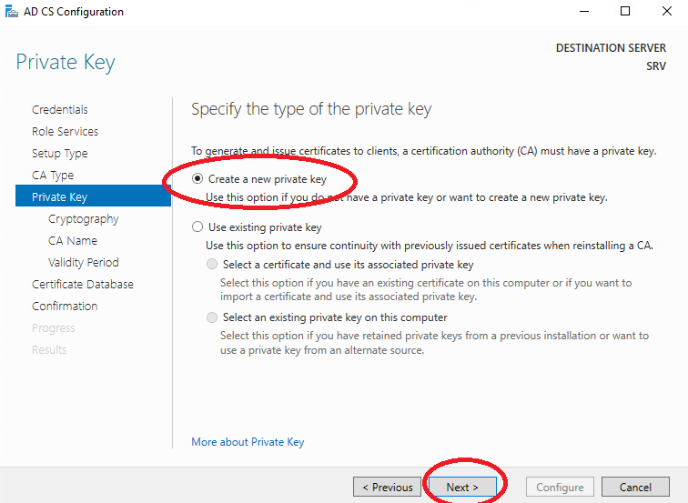Open the Credentials step in sidebar
This screenshot has width=688, height=503.
(60, 110)
